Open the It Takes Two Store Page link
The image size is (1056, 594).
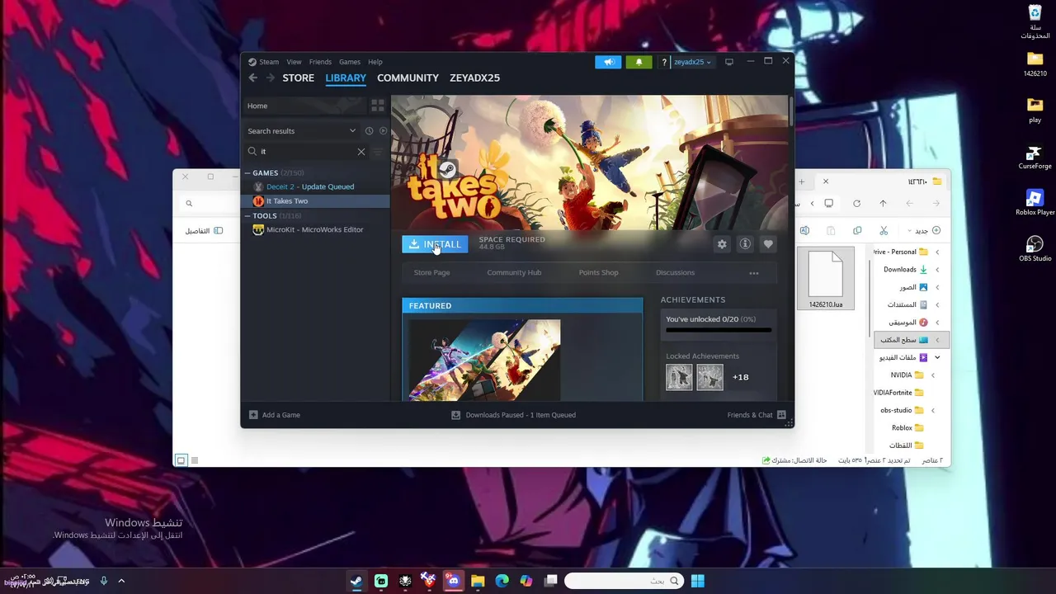tap(431, 273)
